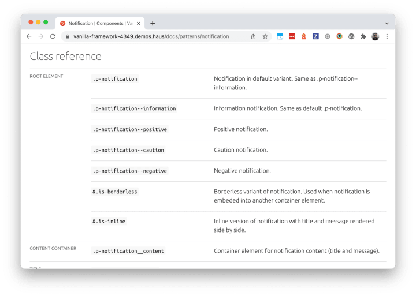Open a new tab with plus button
The image size is (416, 296).
click(x=153, y=23)
